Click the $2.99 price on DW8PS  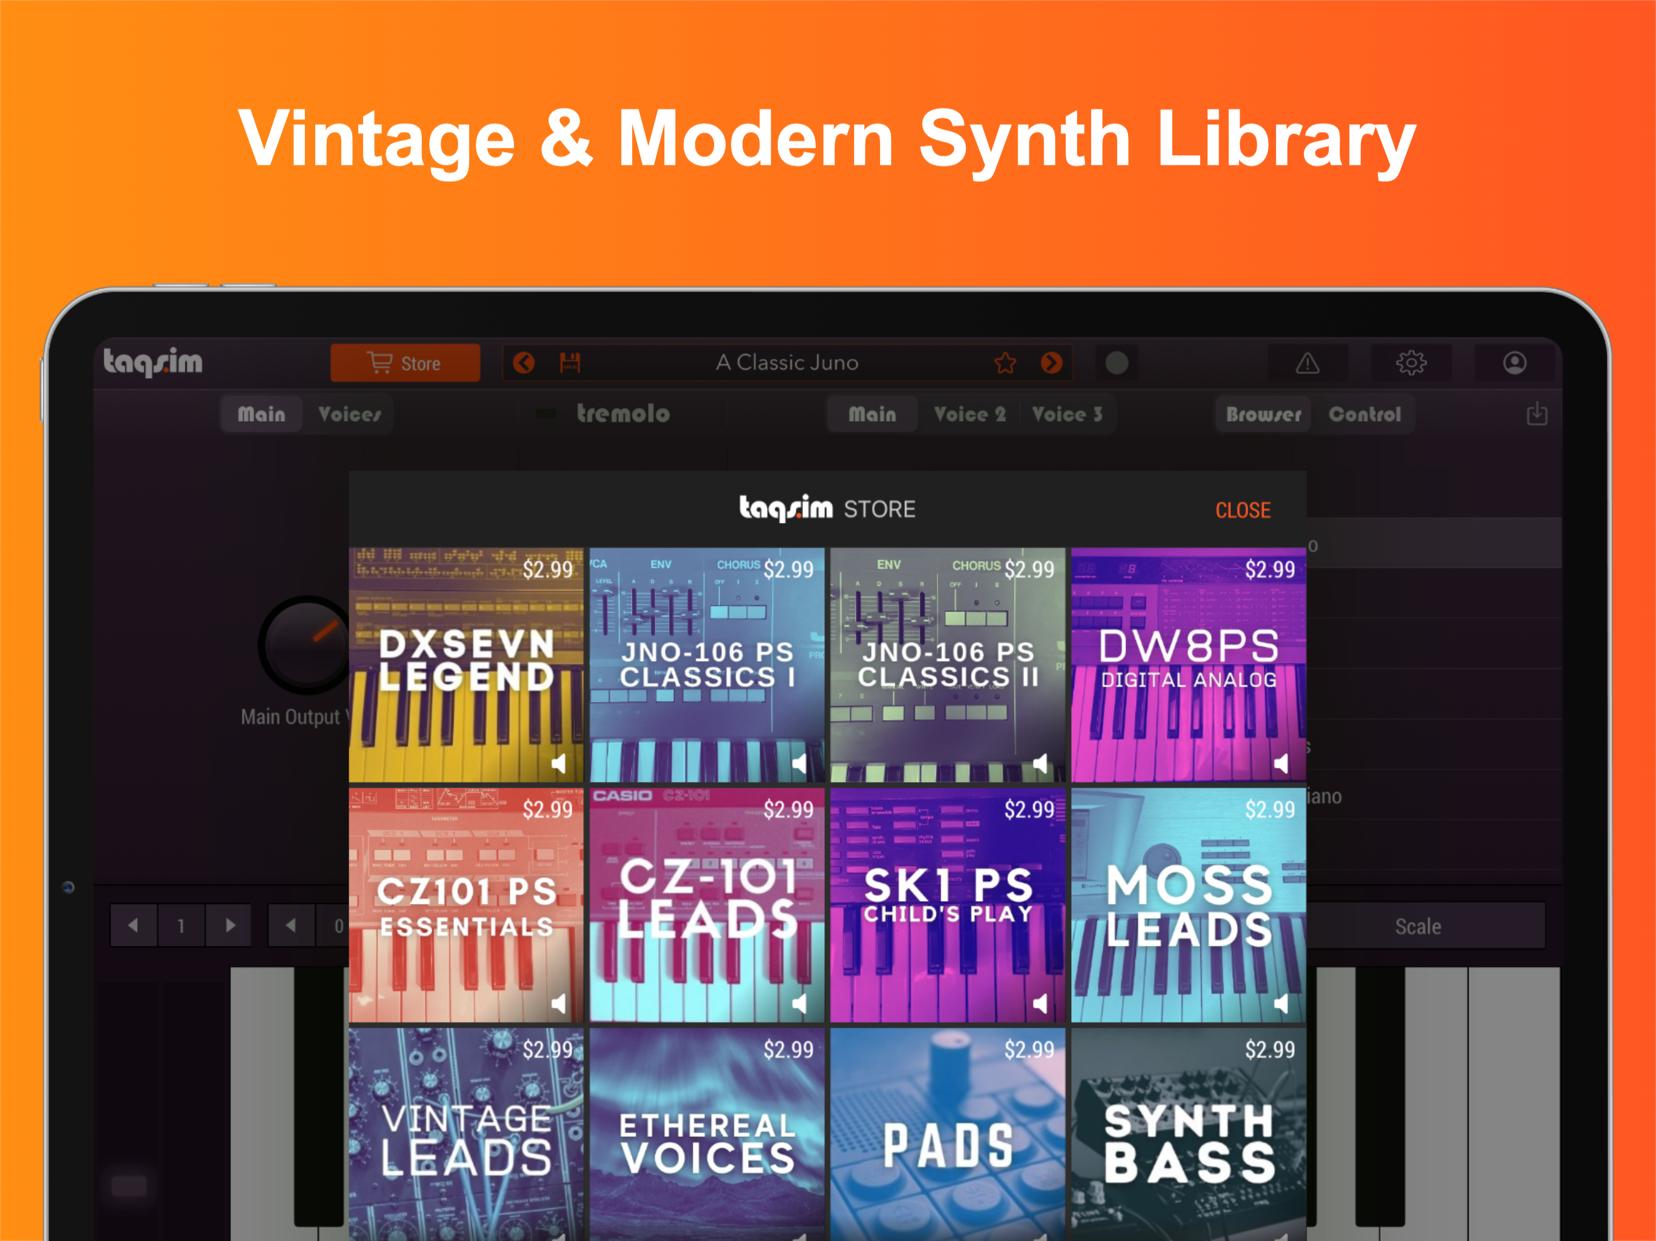(1270, 570)
